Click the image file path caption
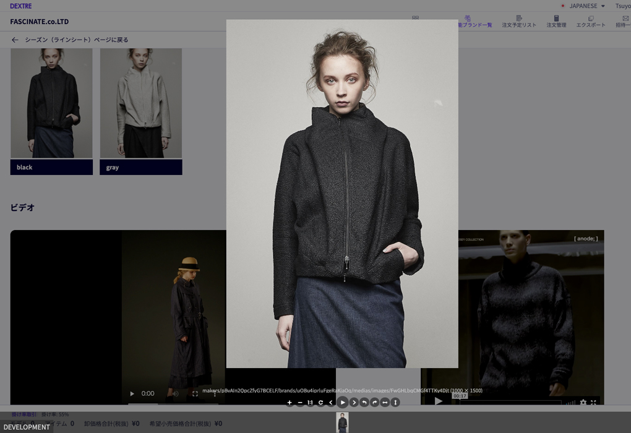Image resolution: width=631 pixels, height=433 pixels. [342, 390]
